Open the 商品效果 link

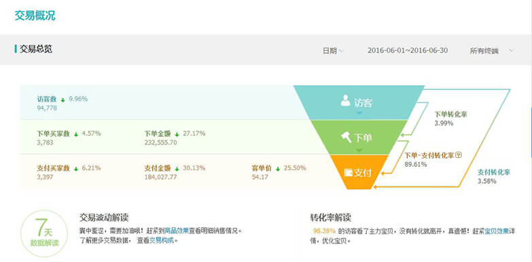click(177, 231)
